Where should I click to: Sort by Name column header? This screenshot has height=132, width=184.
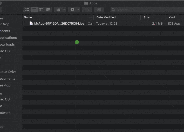(x=28, y=17)
